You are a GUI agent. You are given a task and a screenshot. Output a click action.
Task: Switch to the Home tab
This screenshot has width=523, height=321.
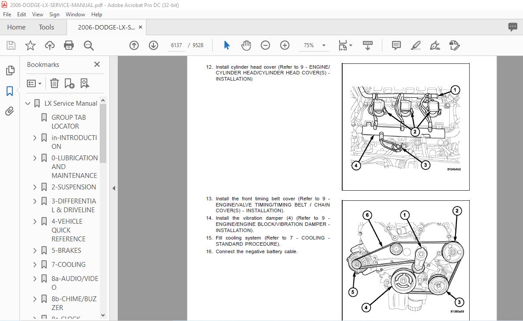(x=16, y=27)
